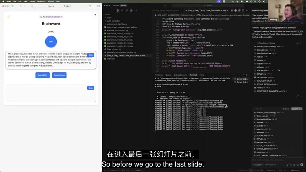Expand more sidebar views chevron
Image resolution: width=306 pixels, height=172 pixels.
click(x=136, y=11)
